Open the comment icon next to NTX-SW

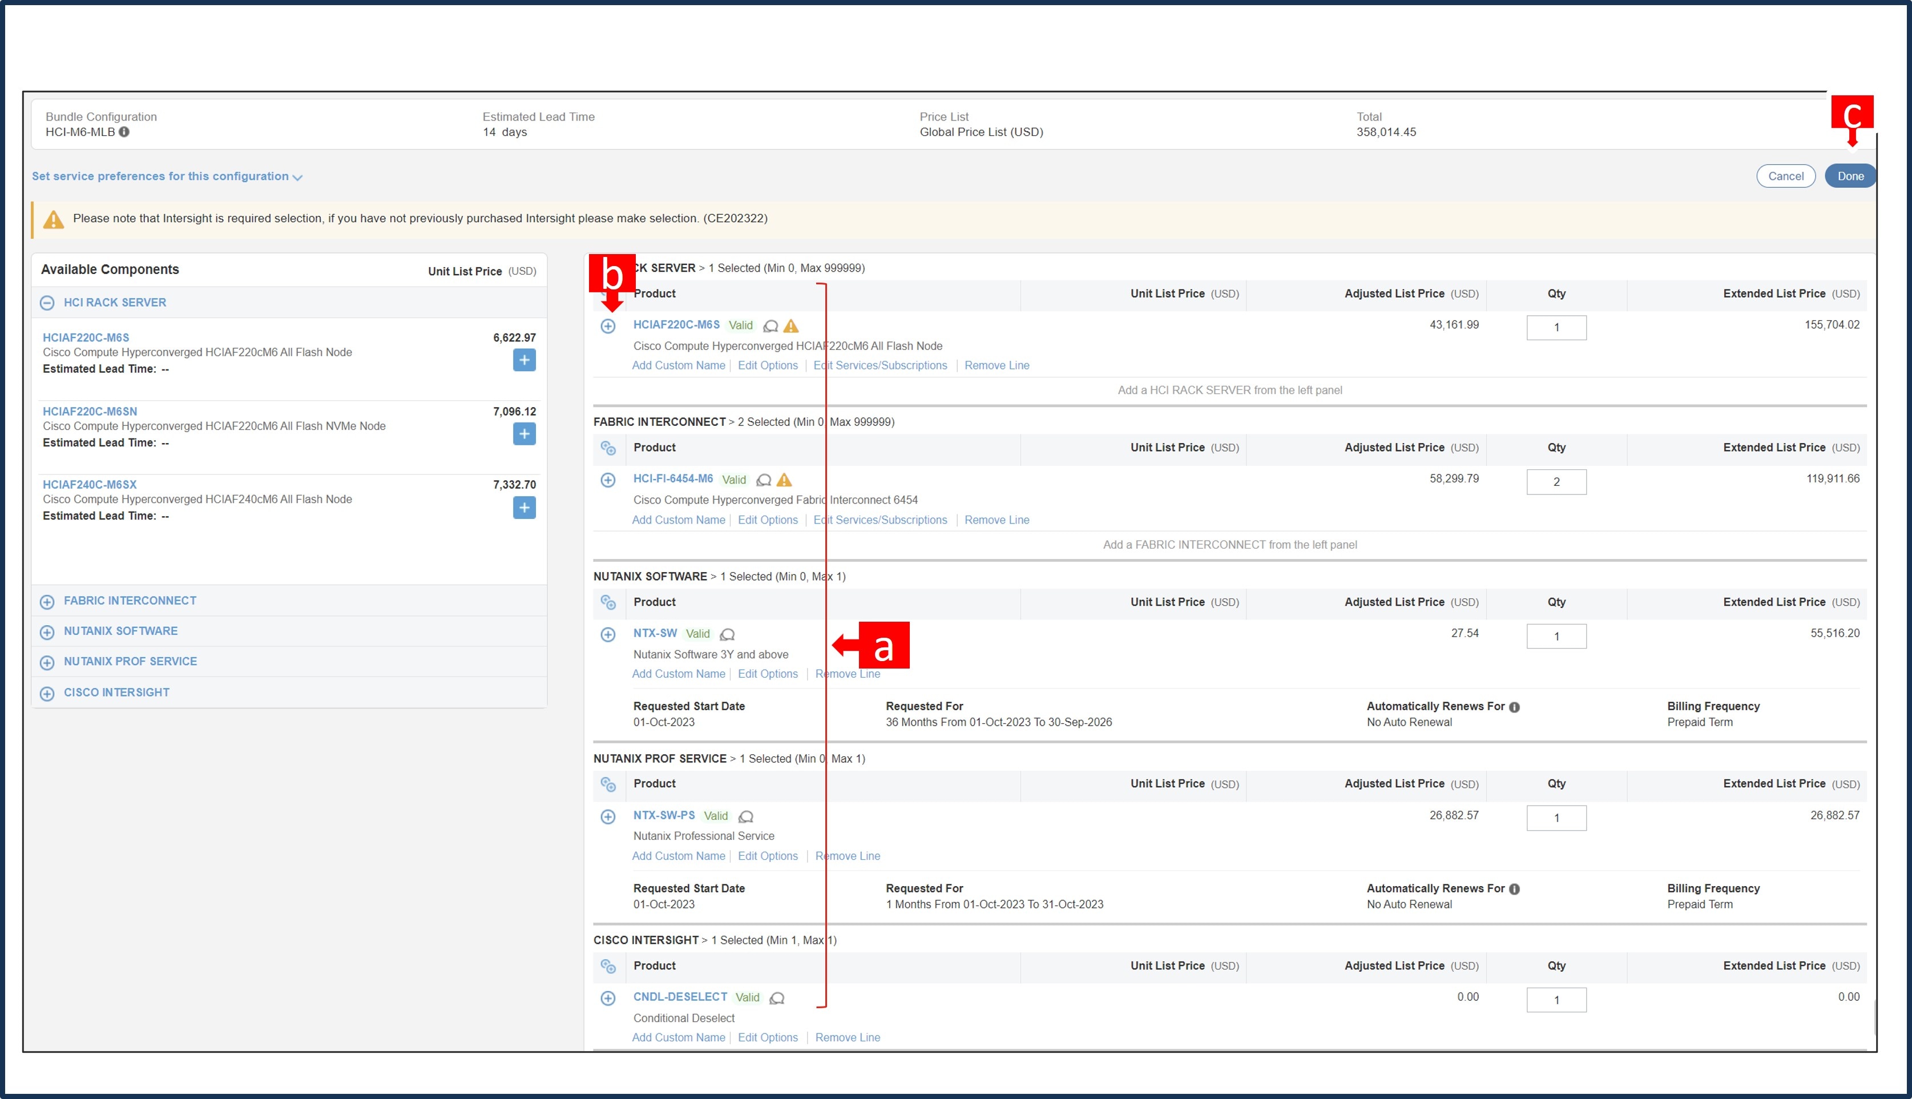[x=727, y=633]
